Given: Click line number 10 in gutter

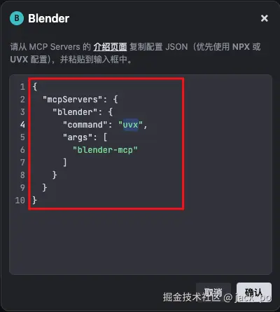Looking at the screenshot, I should (20, 201).
